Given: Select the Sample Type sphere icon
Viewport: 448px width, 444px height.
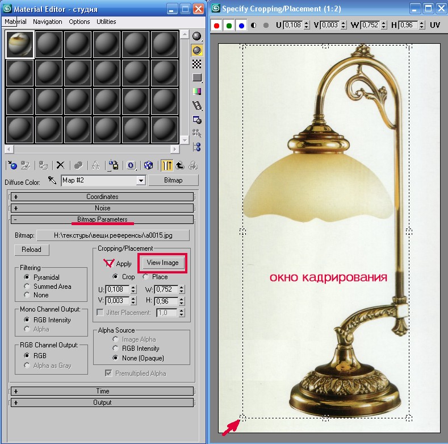Looking at the screenshot, I should (196, 36).
